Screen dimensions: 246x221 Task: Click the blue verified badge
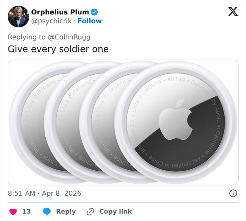point(94,12)
